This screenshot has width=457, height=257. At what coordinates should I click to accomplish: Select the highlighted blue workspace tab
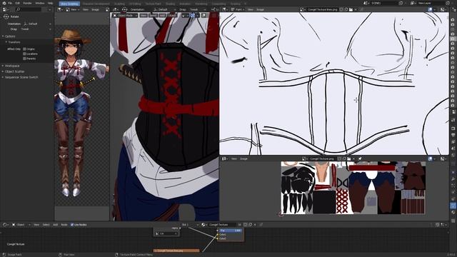click(x=70, y=4)
